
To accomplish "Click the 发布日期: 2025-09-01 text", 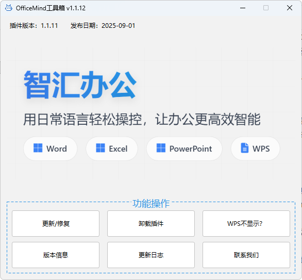I will click(103, 26).
